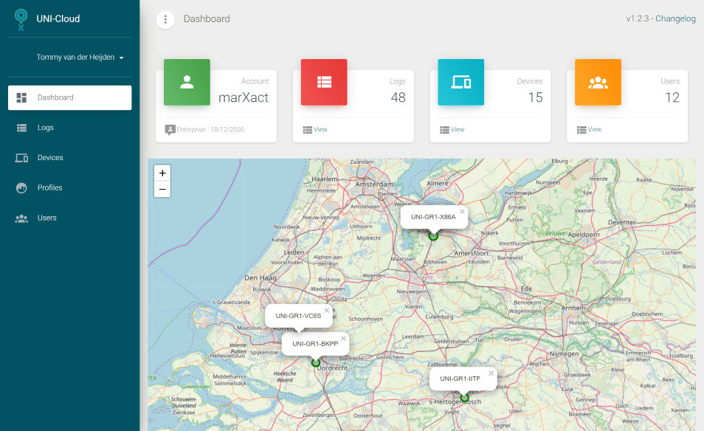704x431 pixels.
Task: Open the Changelog link
Action: click(x=675, y=19)
